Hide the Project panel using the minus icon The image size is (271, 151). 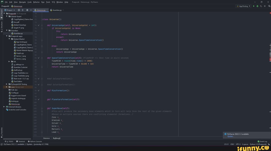tap(31, 10)
